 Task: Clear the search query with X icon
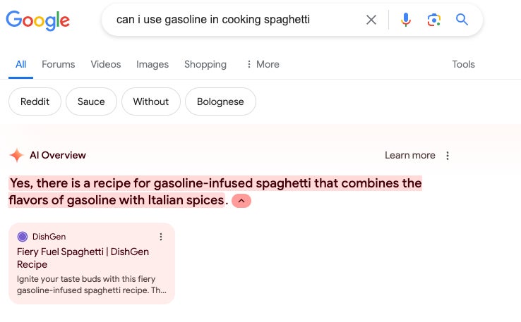(371, 20)
